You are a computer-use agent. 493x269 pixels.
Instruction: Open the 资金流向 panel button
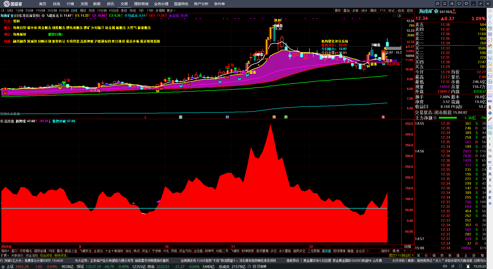pos(32,255)
